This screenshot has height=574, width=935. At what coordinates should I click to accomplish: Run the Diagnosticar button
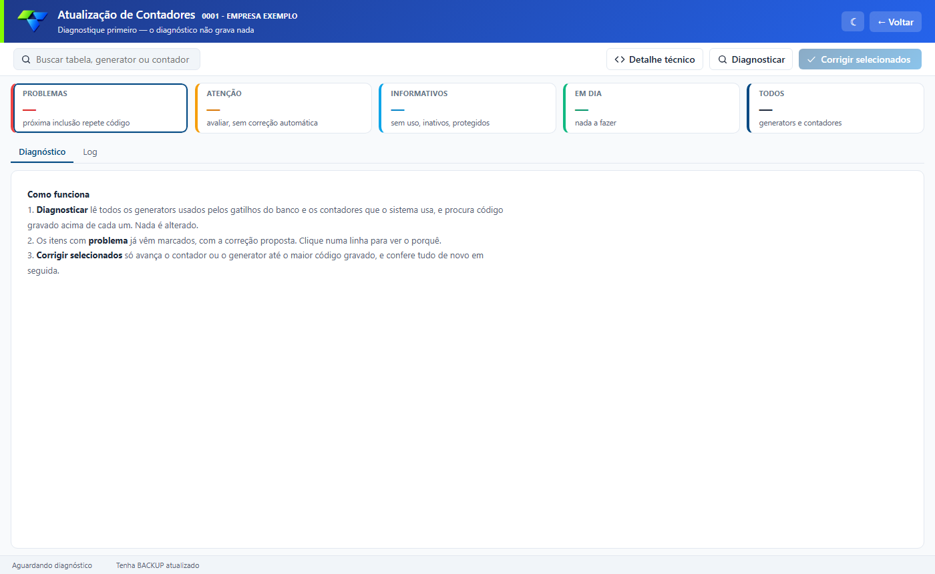751,59
